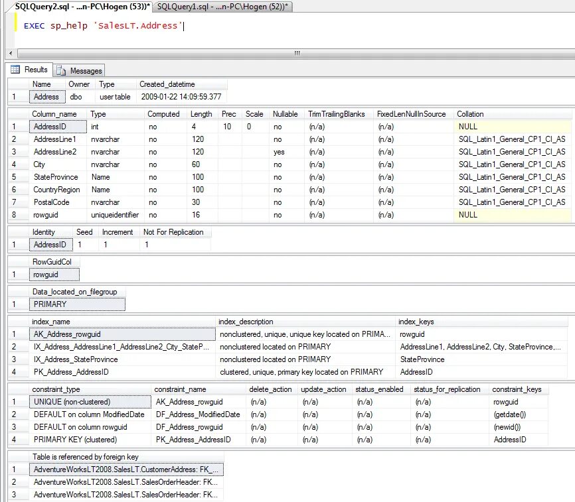Select the AddressID column name cell
575x502 pixels.
(58, 127)
